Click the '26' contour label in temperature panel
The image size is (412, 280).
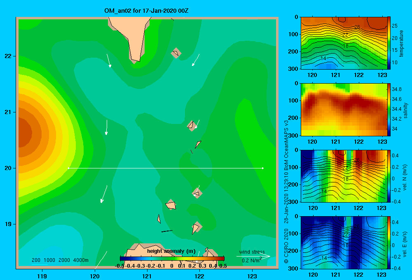357,27
